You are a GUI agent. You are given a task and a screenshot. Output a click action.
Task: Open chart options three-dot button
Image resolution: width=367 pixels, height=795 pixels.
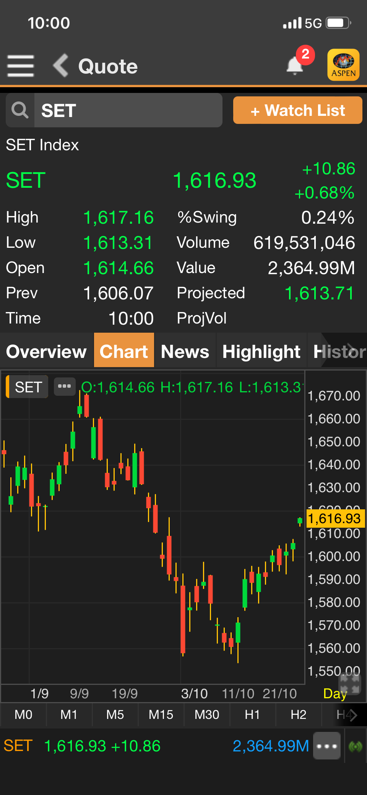pos(64,386)
